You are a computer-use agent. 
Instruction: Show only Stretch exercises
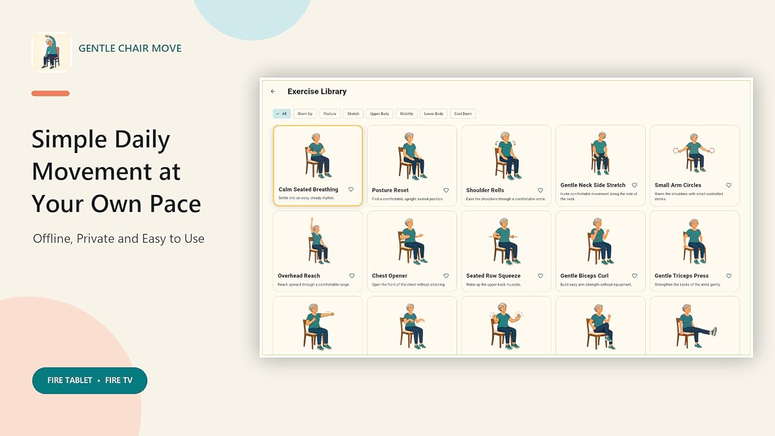(353, 114)
